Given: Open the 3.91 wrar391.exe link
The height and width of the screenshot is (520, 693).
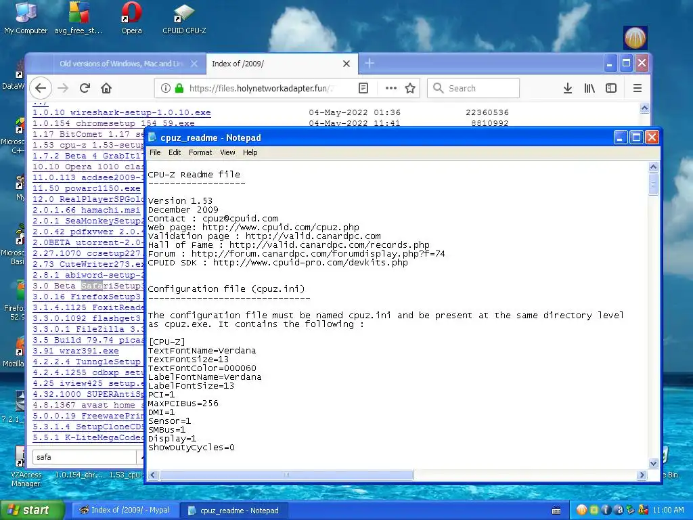Looking at the screenshot, I should click(x=76, y=351).
